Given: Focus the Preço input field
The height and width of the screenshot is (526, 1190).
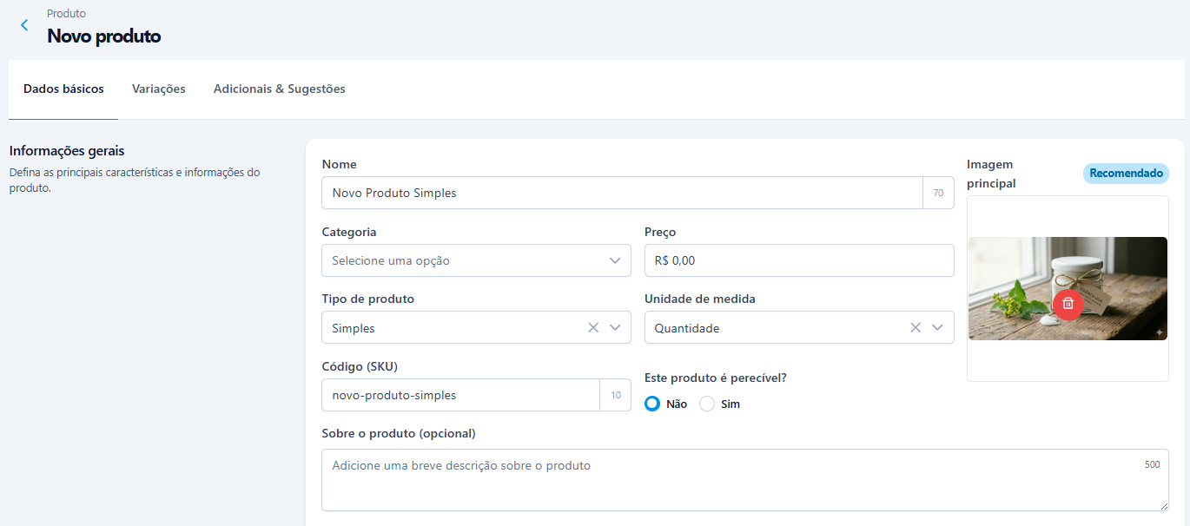Looking at the screenshot, I should pos(798,260).
